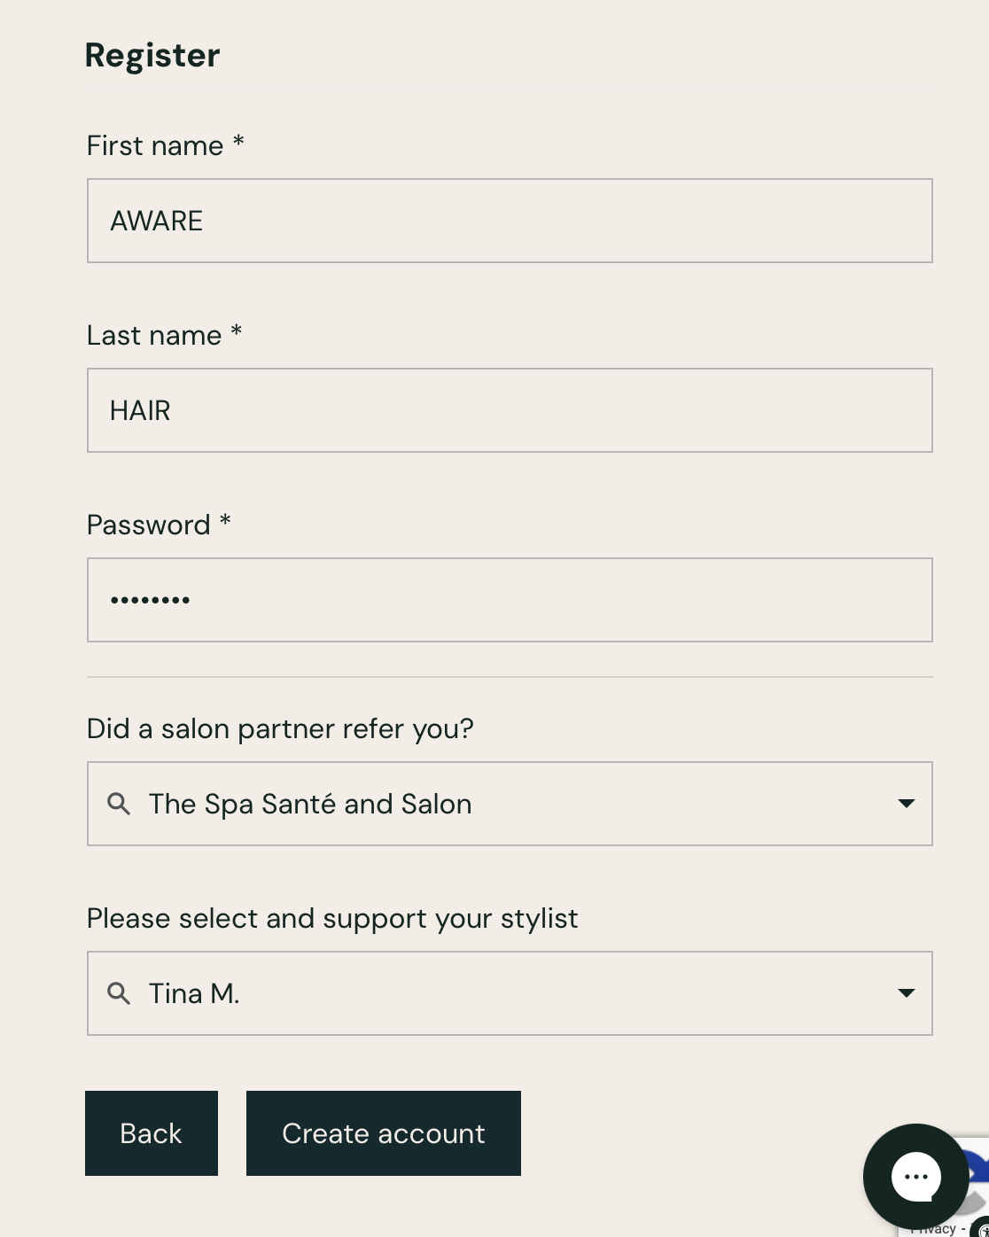Click the 'The Spa Santé and Salon' selection
The height and width of the screenshot is (1237, 989).
click(310, 804)
